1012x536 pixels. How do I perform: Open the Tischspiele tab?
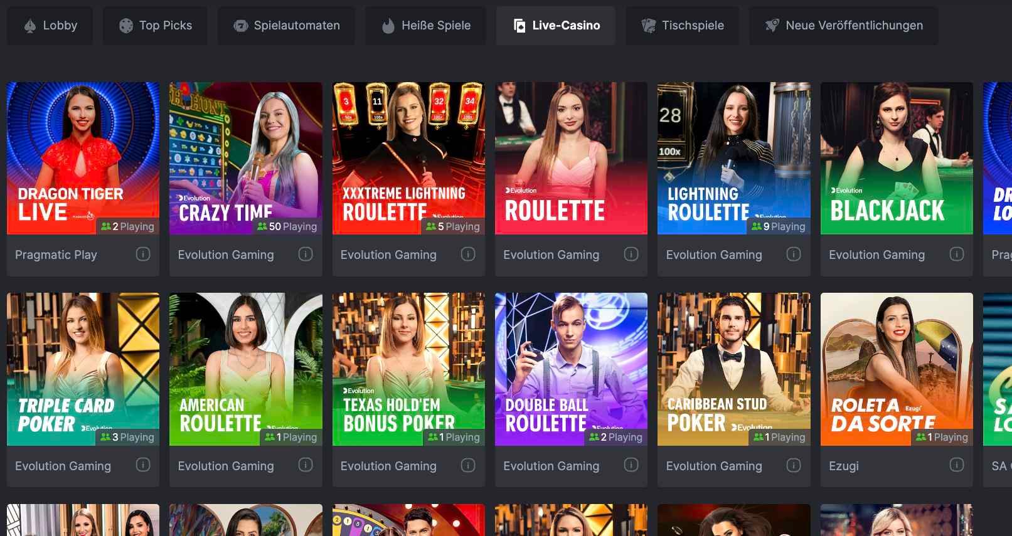(x=682, y=26)
